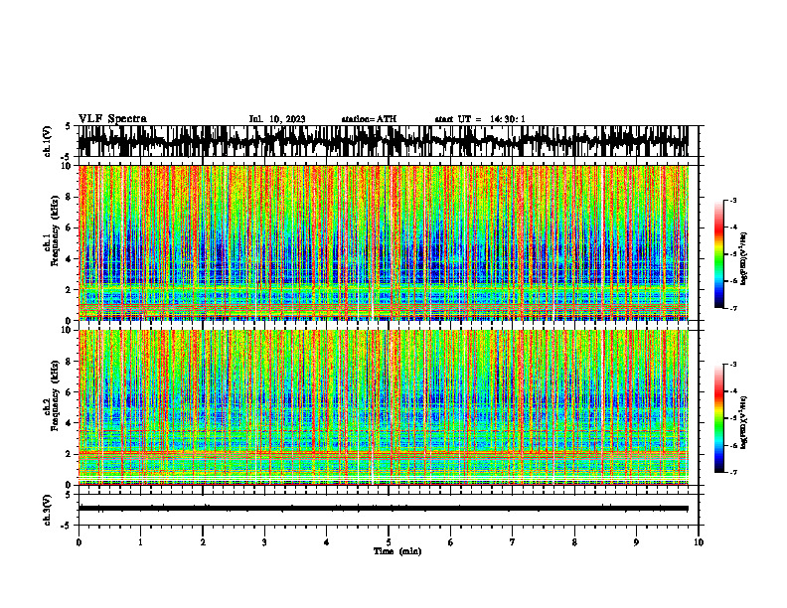Click the "ch.1(V)" waveform axis label
This screenshot has width=787, height=608.
[x=48, y=141]
